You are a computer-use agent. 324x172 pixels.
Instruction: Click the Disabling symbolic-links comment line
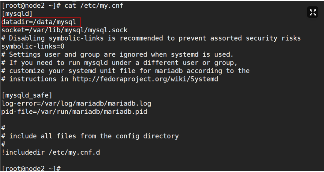[150, 38]
